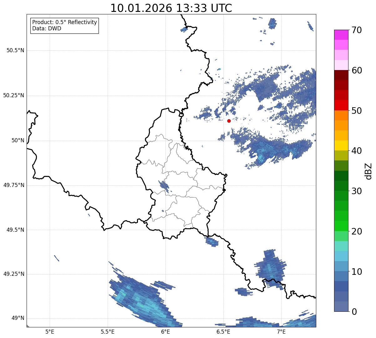Pick the bottom gray-blue swatch at 0 dBZ
Screen dimensions: 376x338
click(341, 306)
